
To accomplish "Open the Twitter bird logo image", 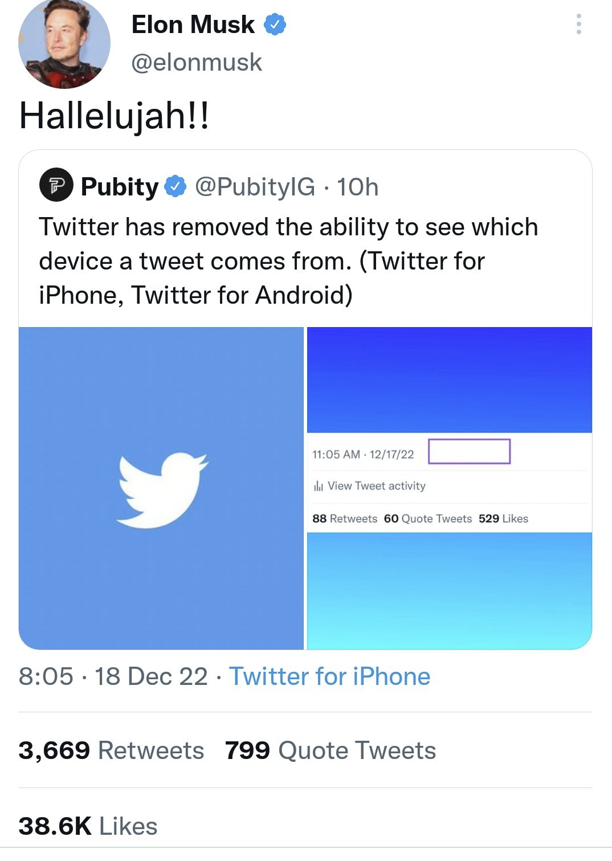I will coord(161,488).
